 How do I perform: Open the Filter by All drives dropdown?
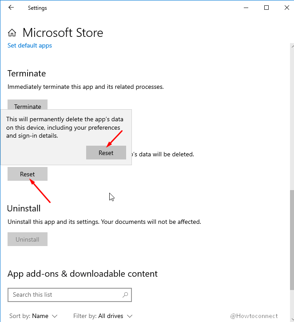(x=103, y=316)
